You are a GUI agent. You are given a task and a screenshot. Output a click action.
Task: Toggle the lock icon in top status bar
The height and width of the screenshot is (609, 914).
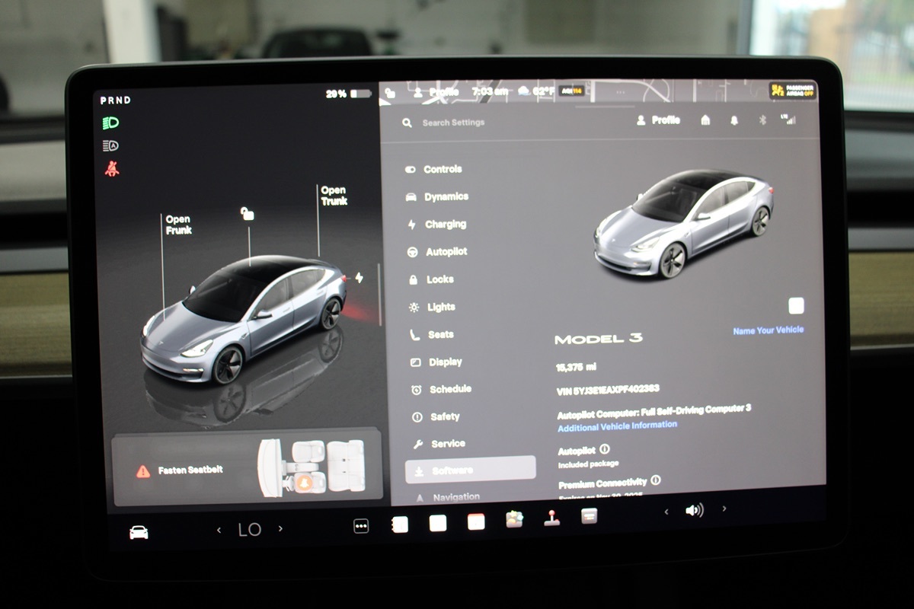[x=391, y=93]
